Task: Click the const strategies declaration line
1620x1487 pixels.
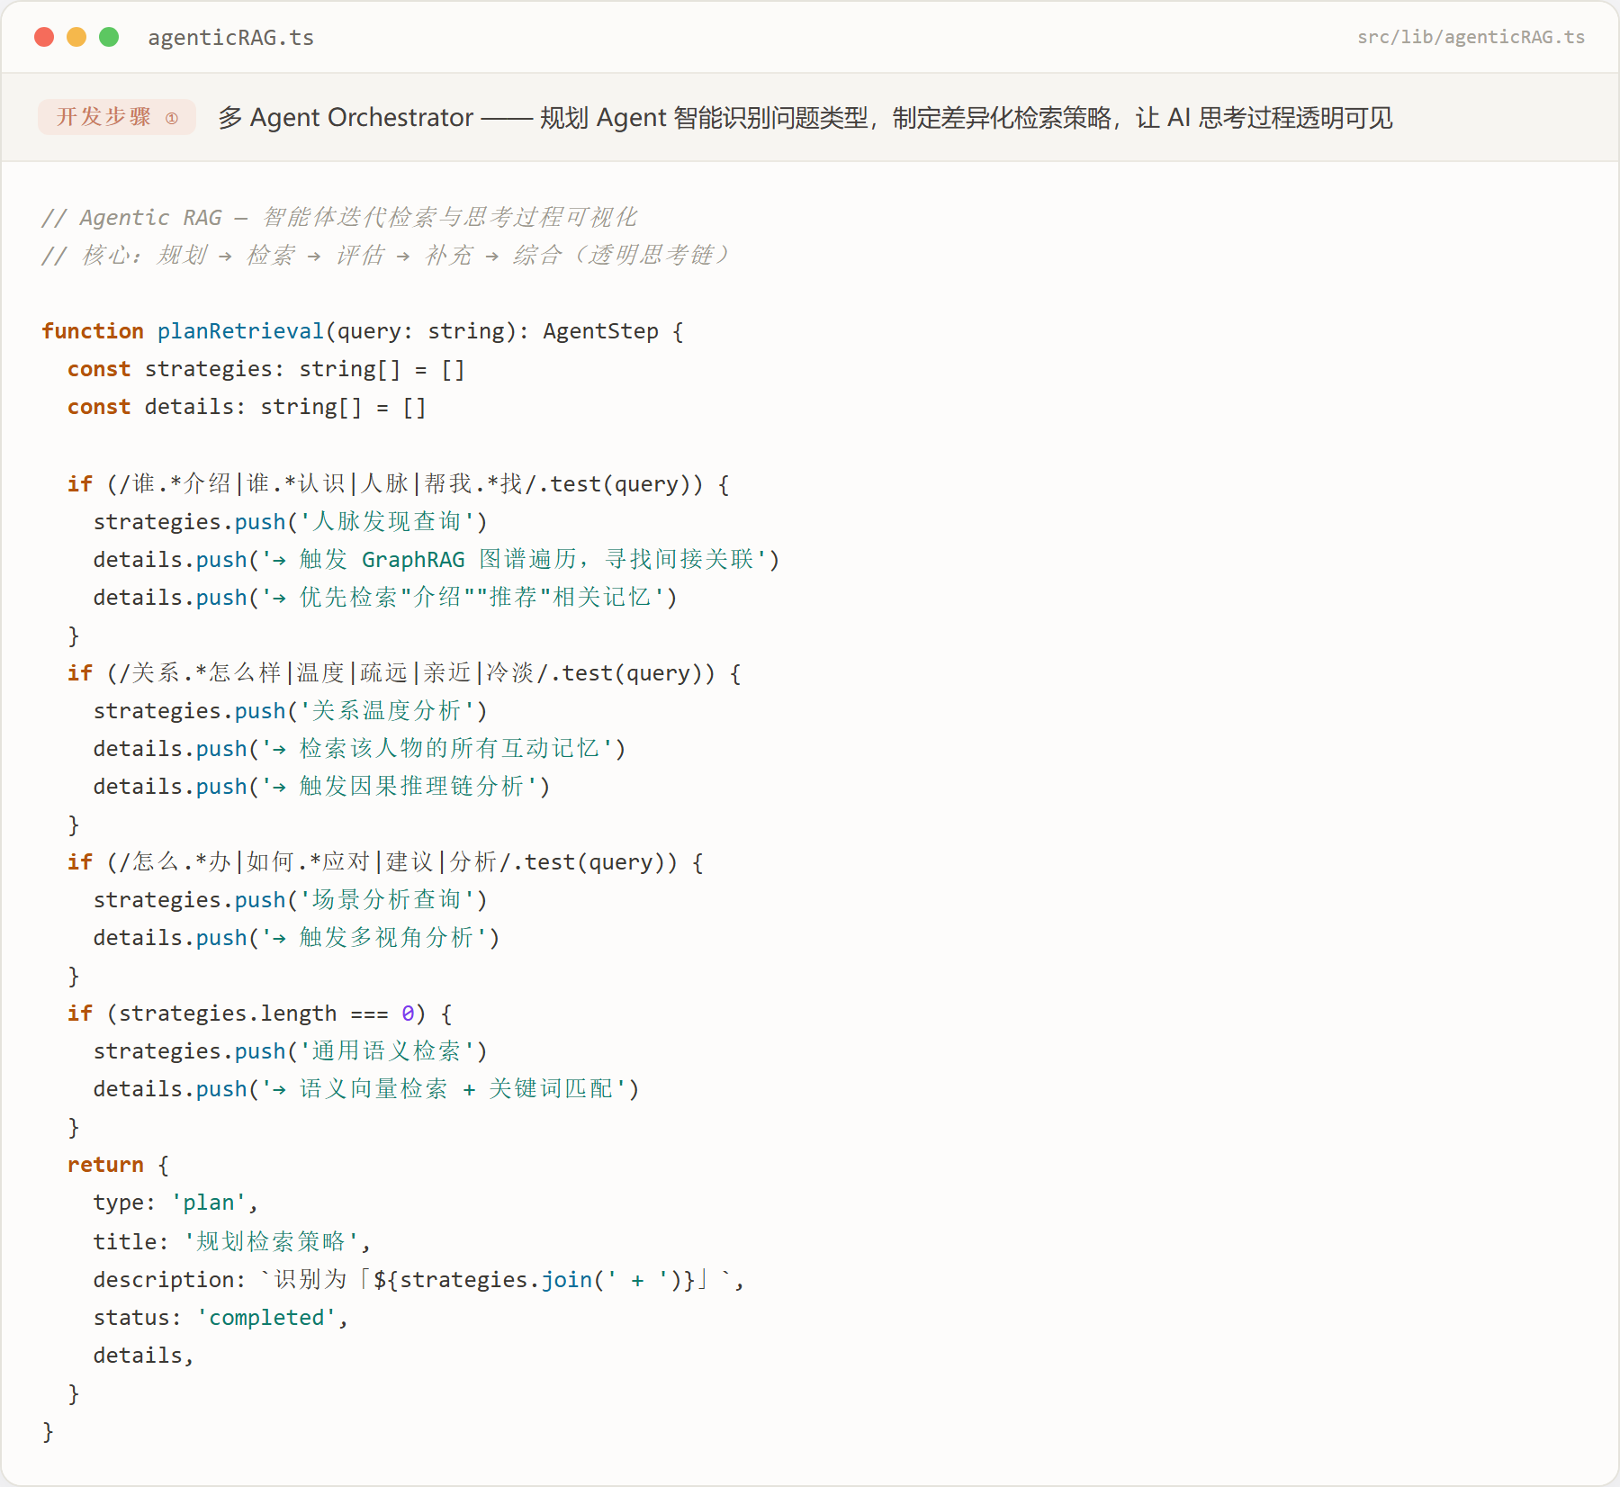Action: 266,369
